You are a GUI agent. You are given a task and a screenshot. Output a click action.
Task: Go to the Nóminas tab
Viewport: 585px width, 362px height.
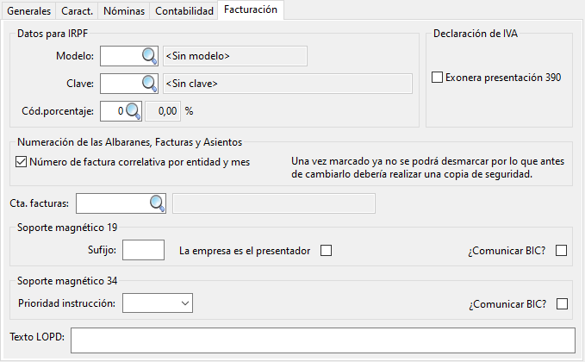click(x=122, y=11)
